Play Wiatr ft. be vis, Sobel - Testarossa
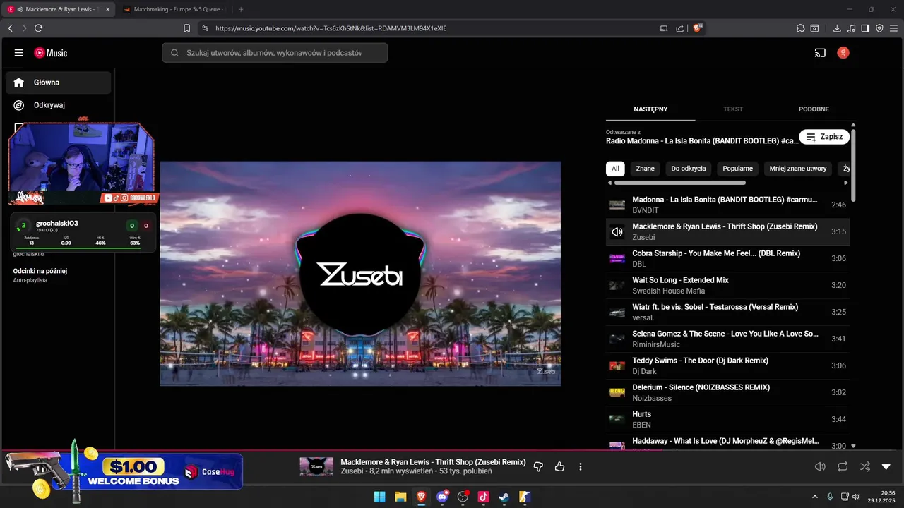Image resolution: width=904 pixels, height=508 pixels. click(x=727, y=312)
